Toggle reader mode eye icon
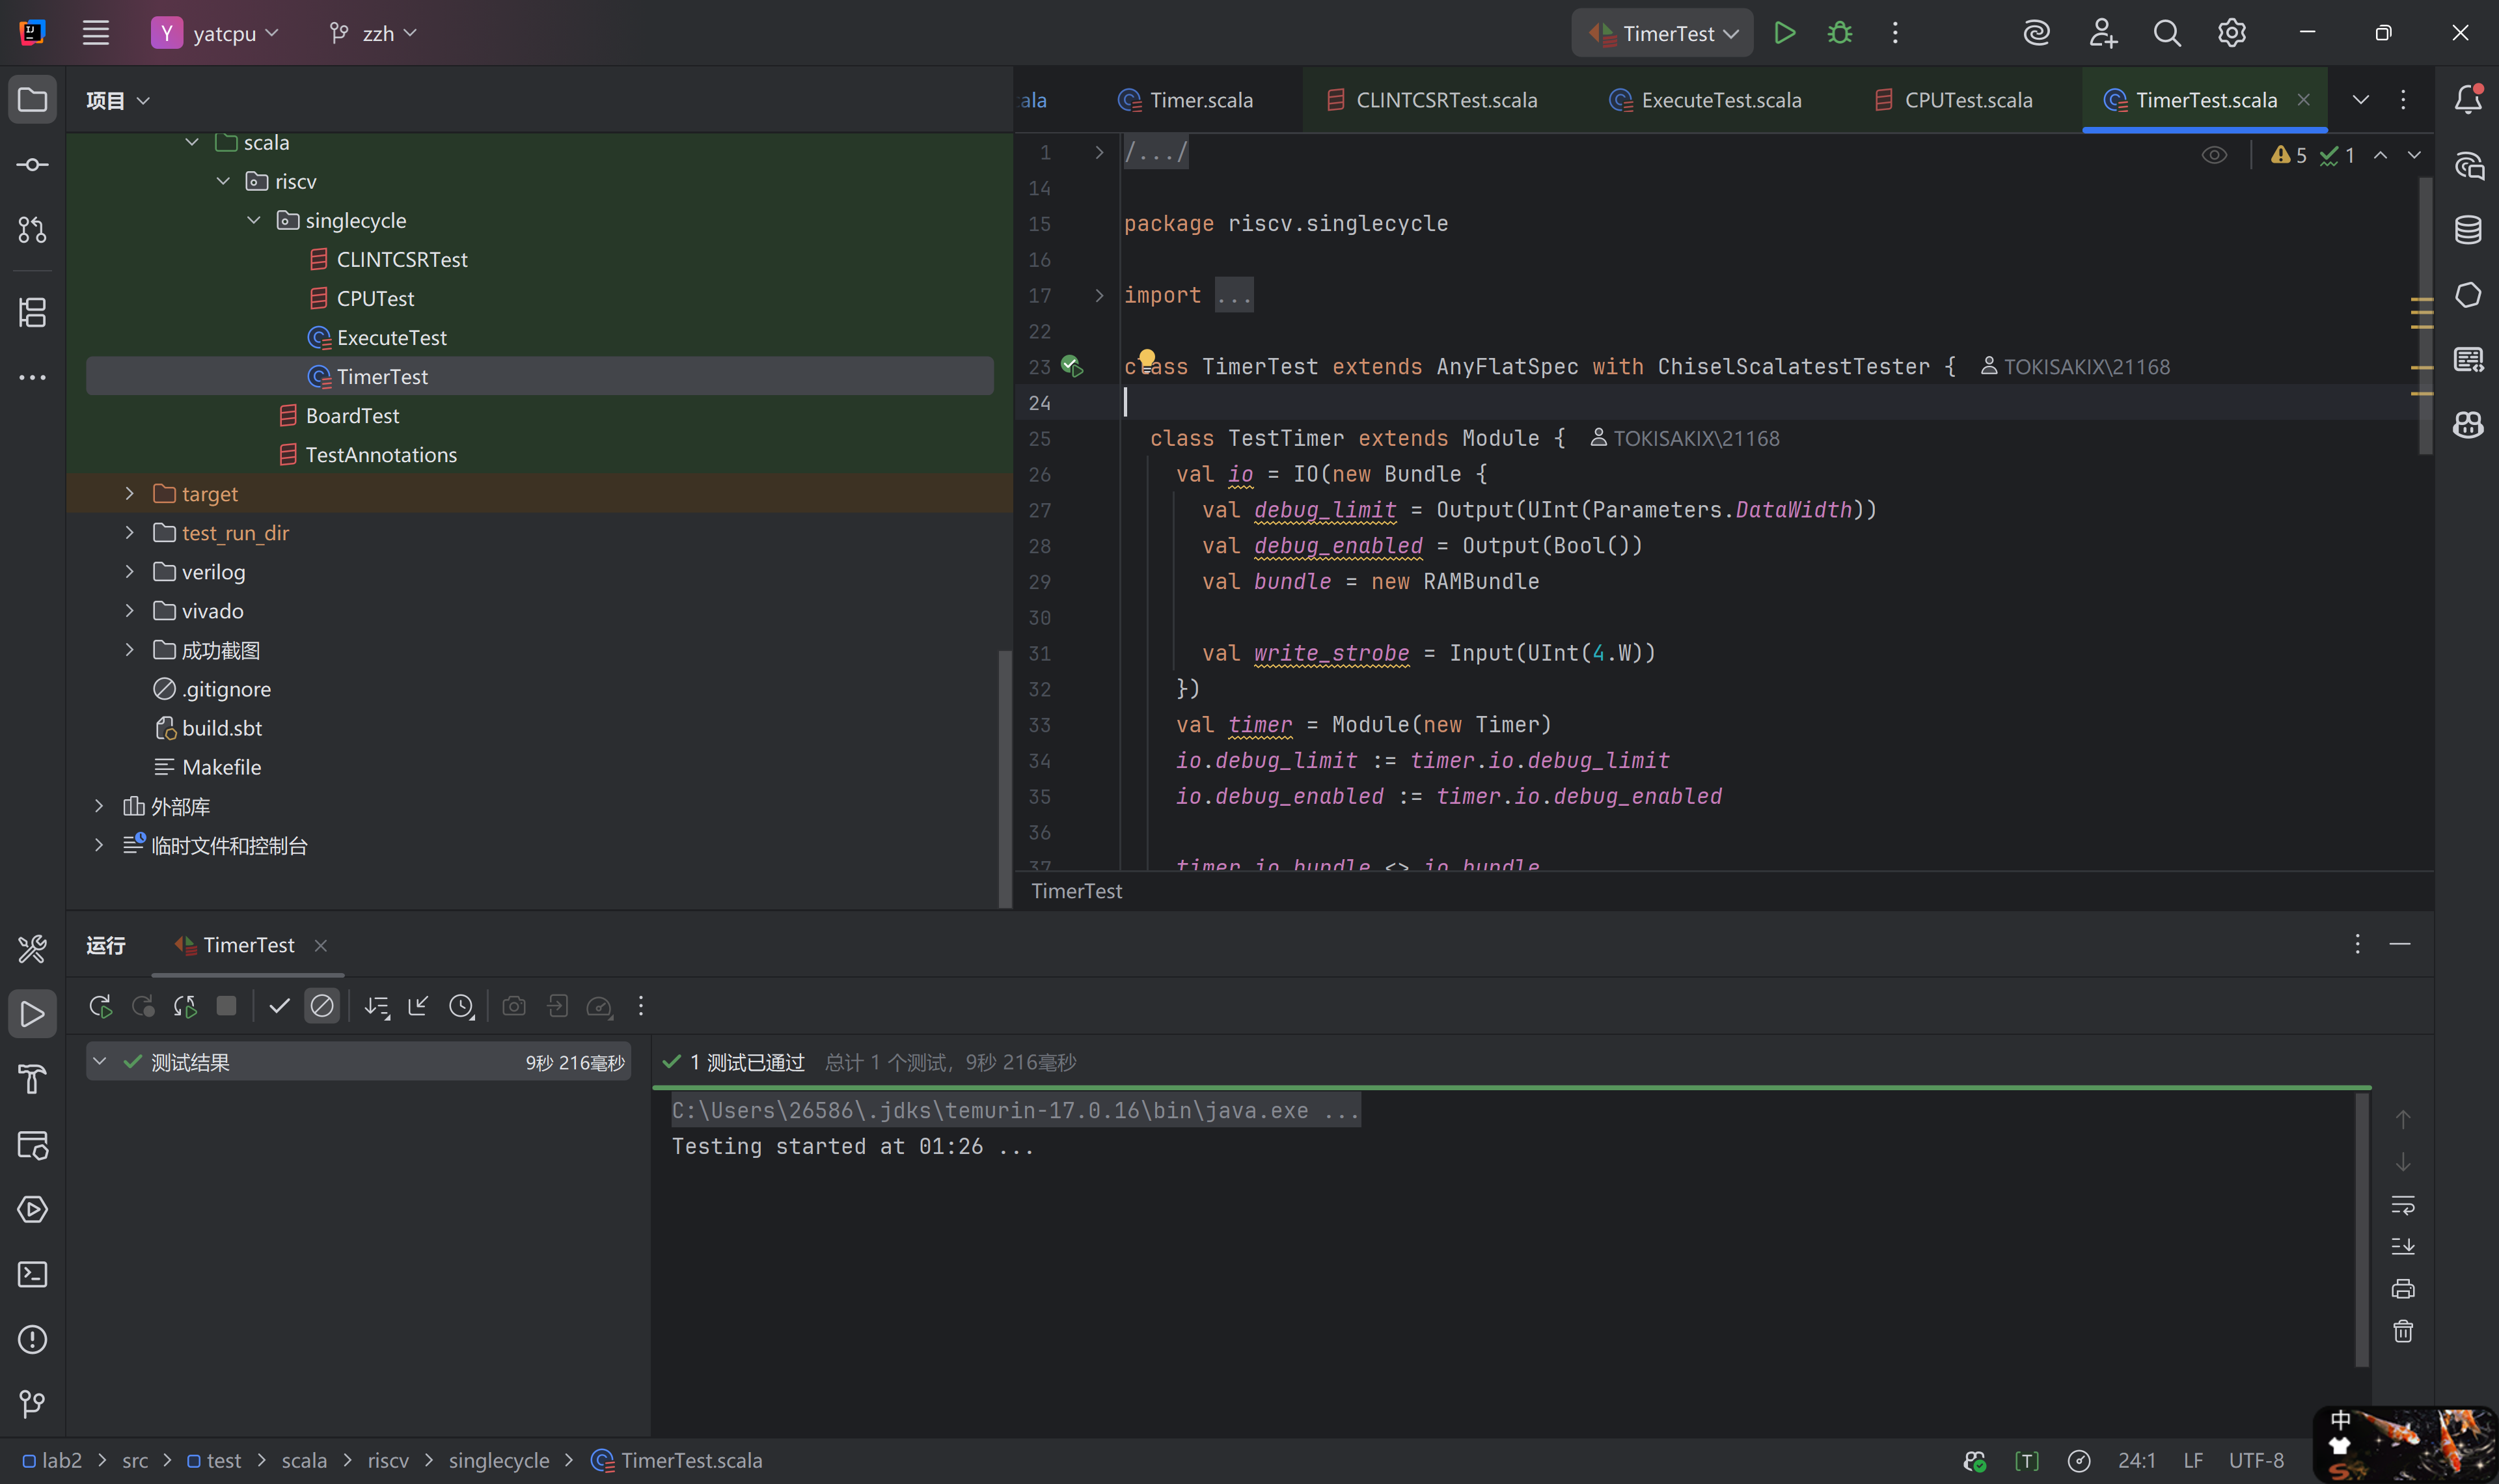 click(2214, 155)
